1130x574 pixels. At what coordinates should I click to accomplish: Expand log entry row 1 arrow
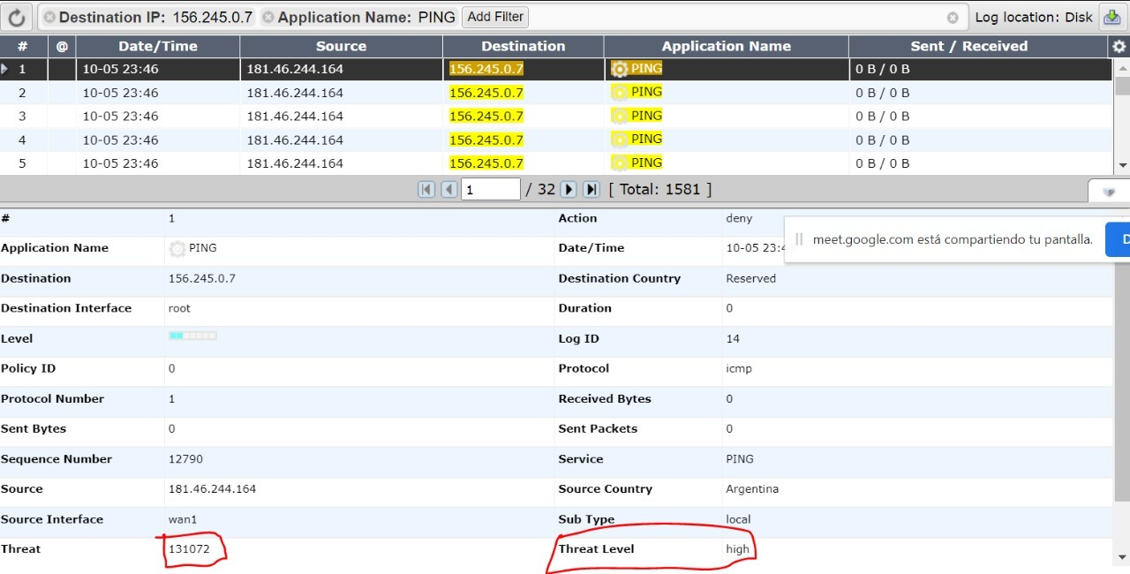click(5, 69)
